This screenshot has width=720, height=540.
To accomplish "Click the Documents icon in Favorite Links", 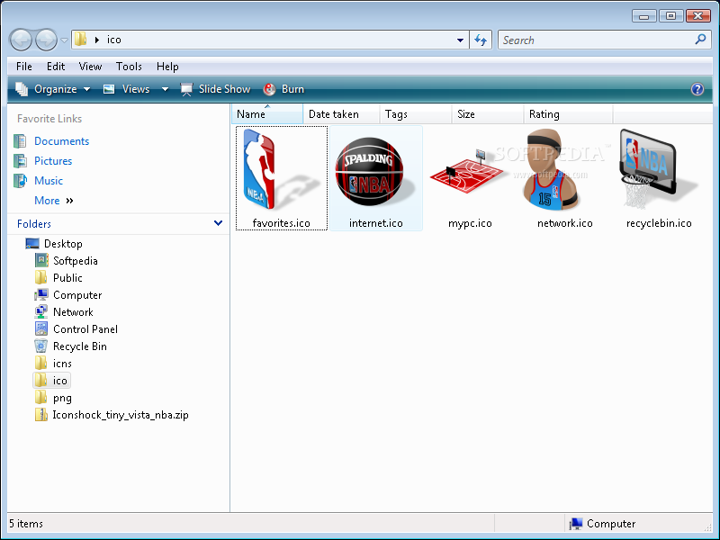I will (x=20, y=141).
